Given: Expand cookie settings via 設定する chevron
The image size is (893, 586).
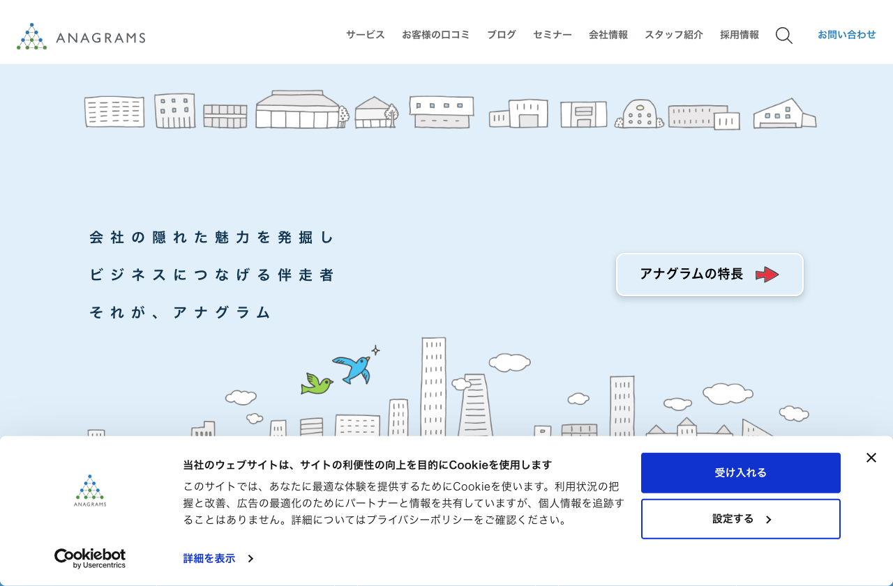Looking at the screenshot, I should [769, 519].
